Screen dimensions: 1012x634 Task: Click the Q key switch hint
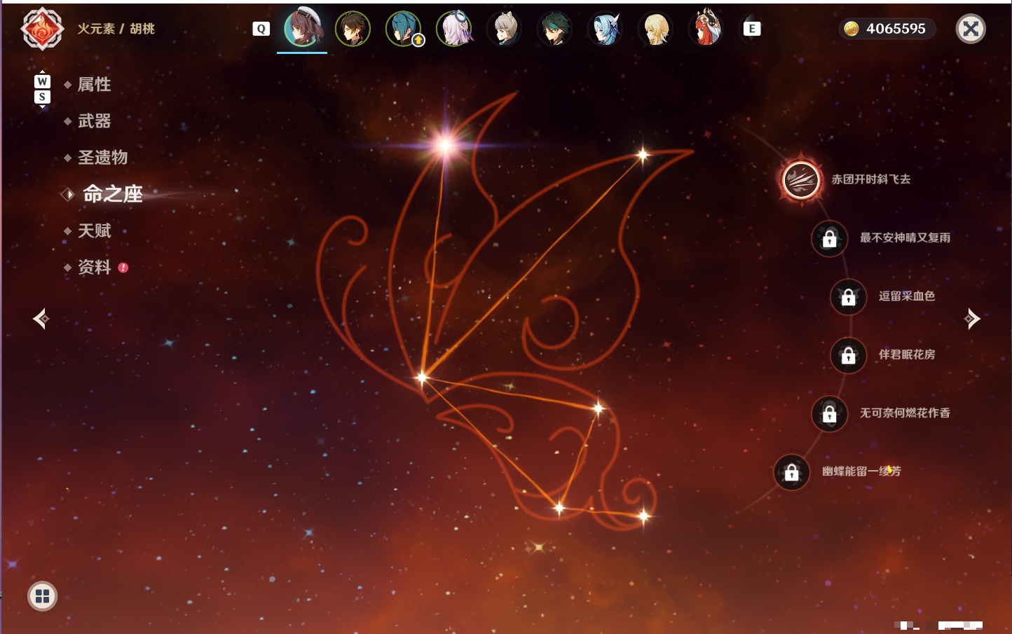(261, 29)
